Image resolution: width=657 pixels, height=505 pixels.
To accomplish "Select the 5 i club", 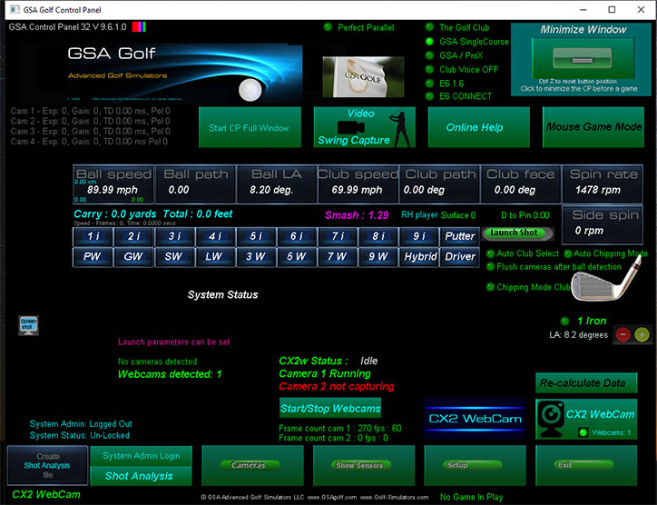I will 256,236.
